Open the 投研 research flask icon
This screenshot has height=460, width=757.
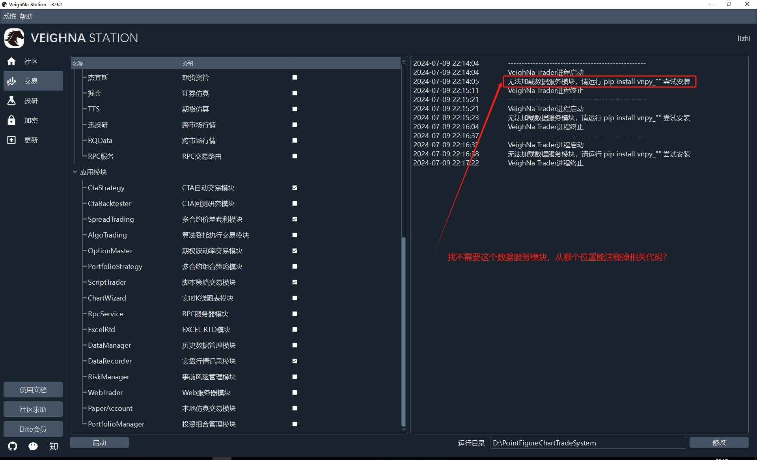click(11, 101)
